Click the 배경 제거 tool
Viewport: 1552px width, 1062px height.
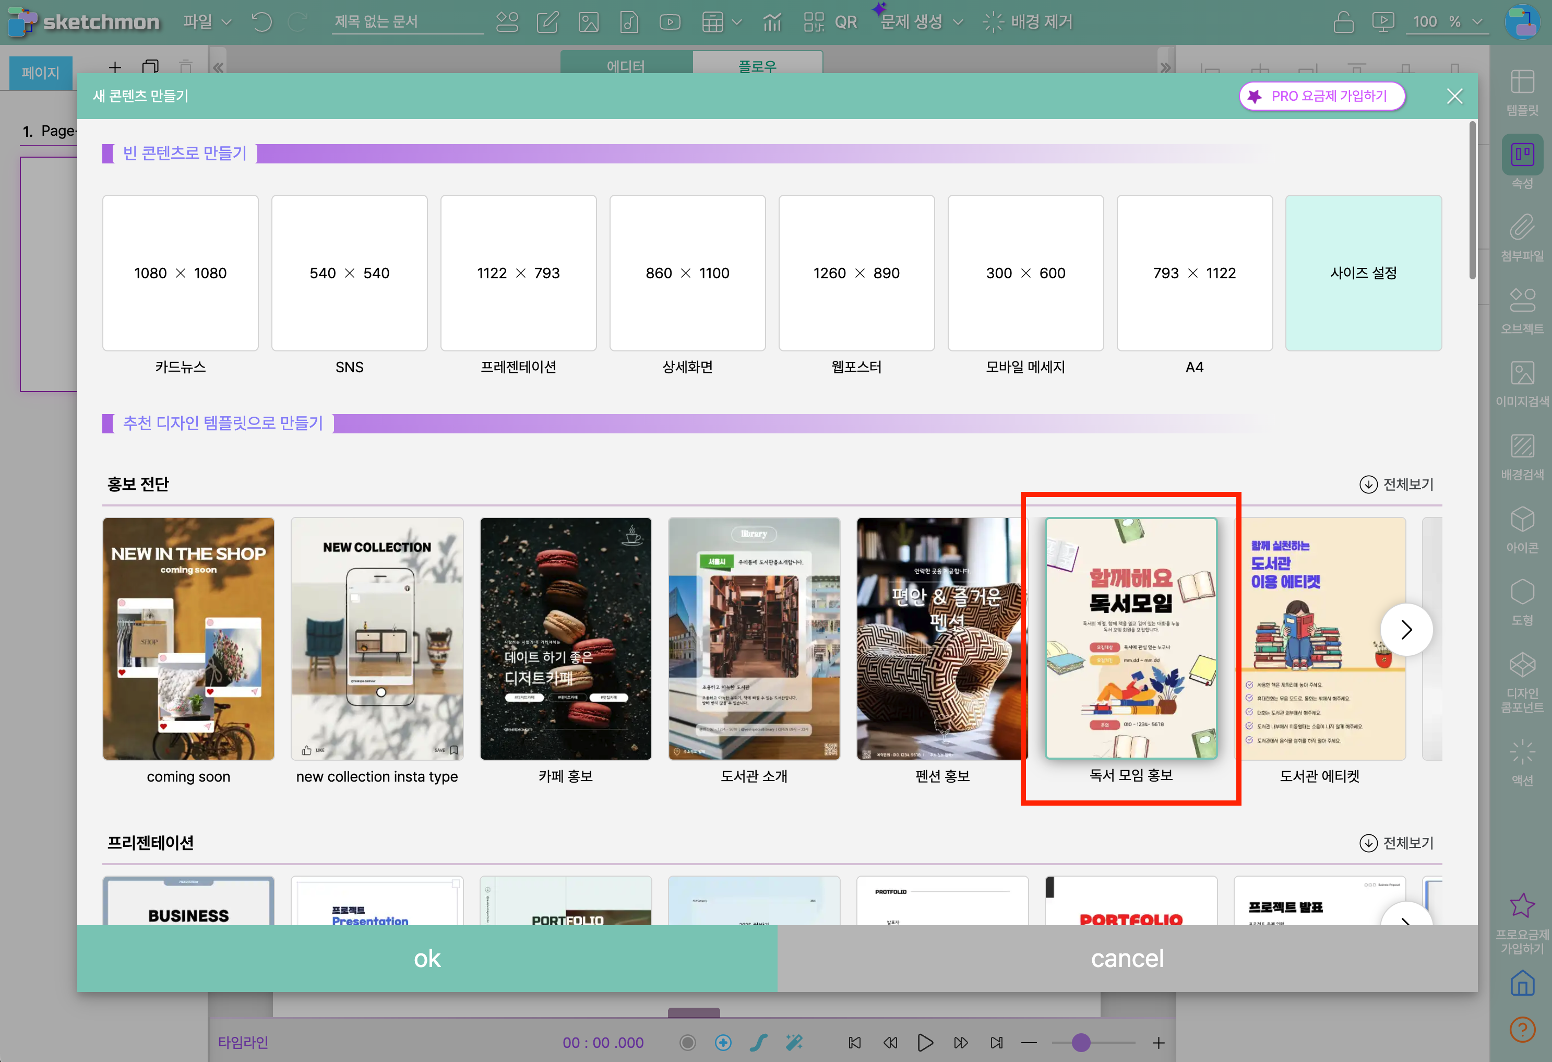[x=1028, y=22]
